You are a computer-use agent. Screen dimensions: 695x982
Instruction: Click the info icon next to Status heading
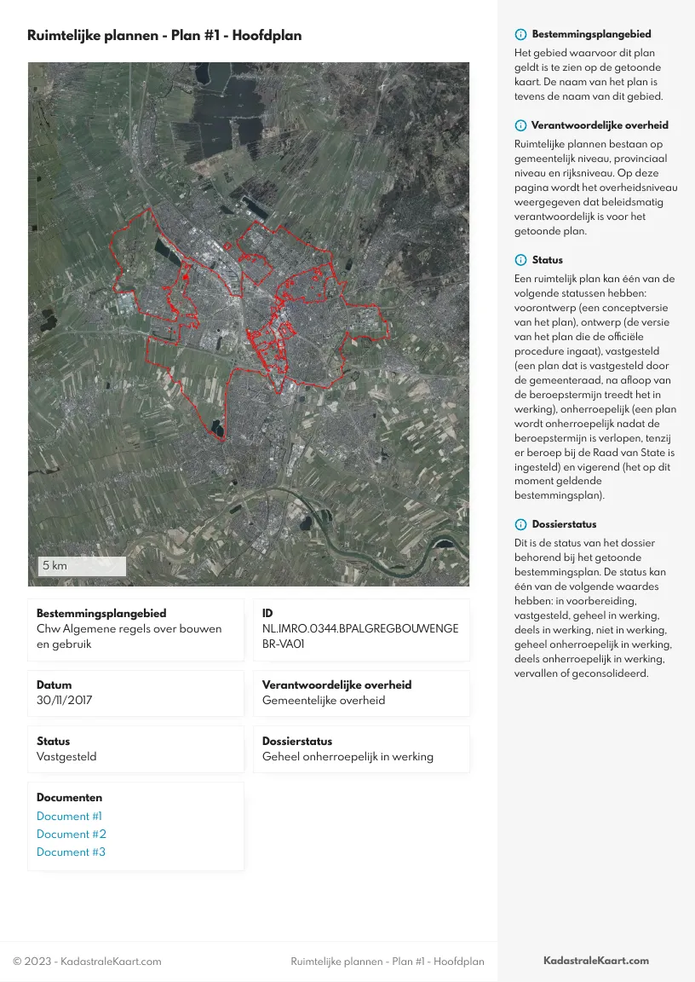pos(520,260)
